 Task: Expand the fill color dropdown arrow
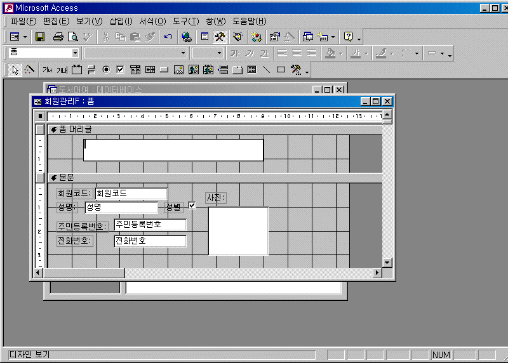(341, 53)
